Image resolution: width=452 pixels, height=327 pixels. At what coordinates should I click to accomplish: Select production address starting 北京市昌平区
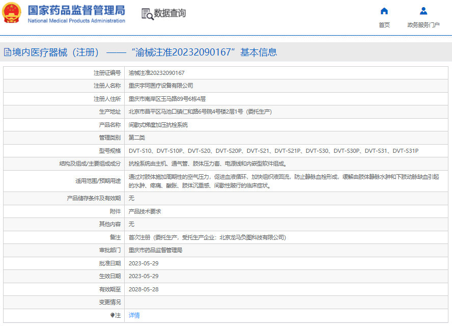[200, 112]
